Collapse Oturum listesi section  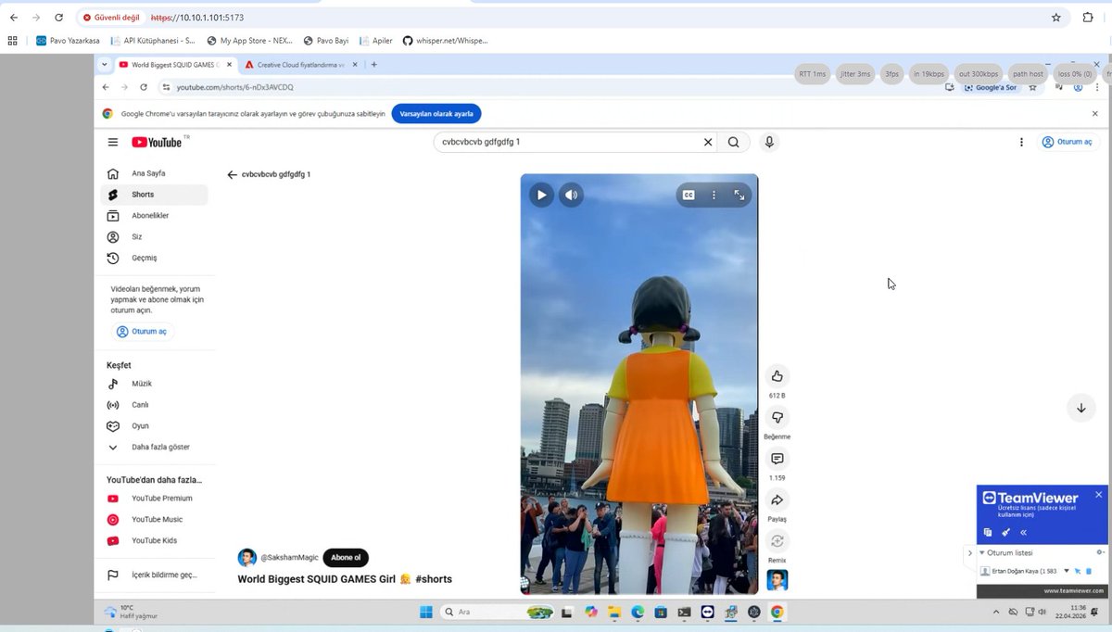(x=982, y=552)
